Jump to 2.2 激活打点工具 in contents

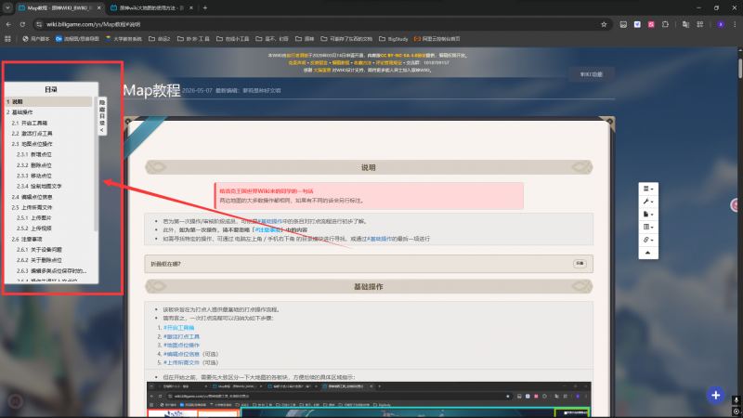33,133
